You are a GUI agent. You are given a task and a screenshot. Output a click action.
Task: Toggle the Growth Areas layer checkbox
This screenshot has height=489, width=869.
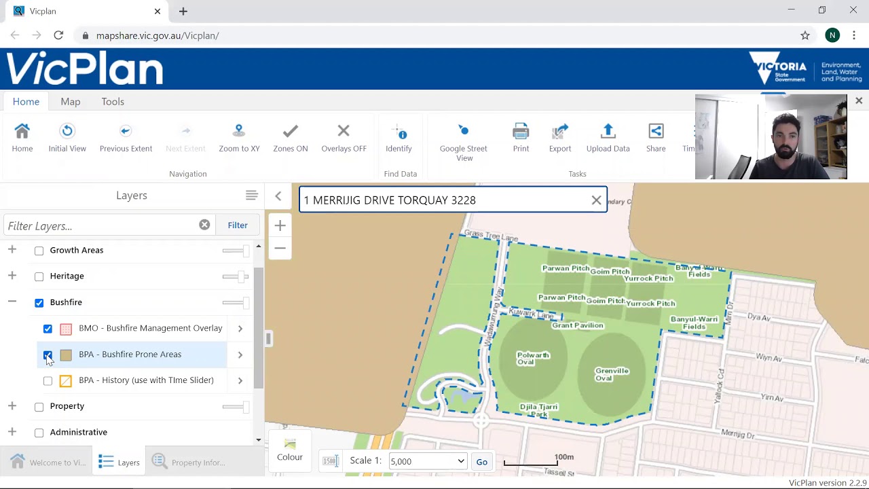(x=39, y=251)
